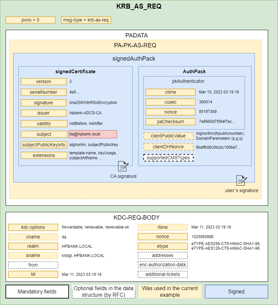Image resolution: width=278 pixels, height=305 pixels.
Task: Select the serialNumber field box
Action: pyautogui.click(x=44, y=92)
